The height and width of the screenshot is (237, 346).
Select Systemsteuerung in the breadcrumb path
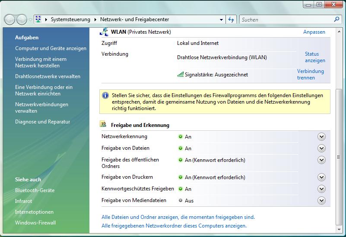(70, 19)
